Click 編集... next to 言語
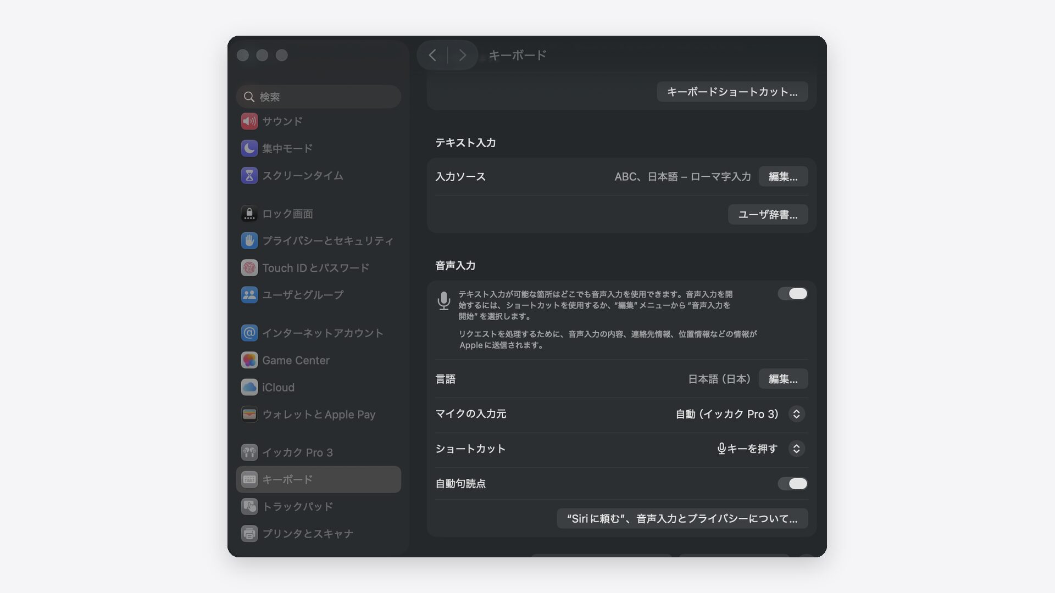This screenshot has width=1055, height=593. pyautogui.click(x=783, y=379)
